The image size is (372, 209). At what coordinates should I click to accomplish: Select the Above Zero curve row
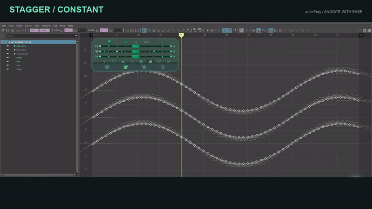click(x=21, y=46)
